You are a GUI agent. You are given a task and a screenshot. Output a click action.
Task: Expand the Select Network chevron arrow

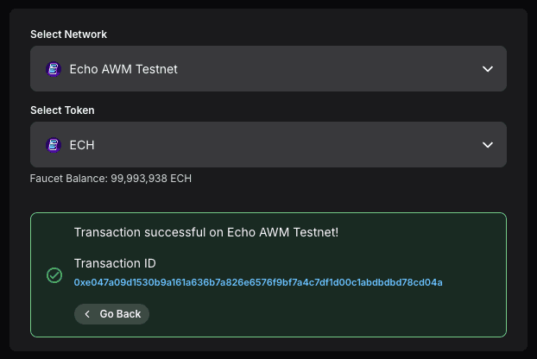pos(487,69)
